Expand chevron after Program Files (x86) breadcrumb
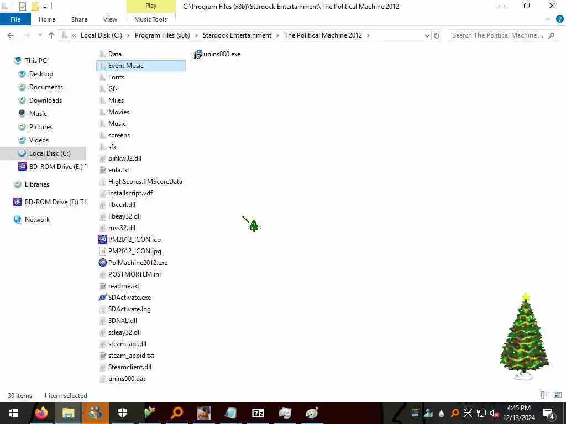Screen dimensions: 566x424 (x=196, y=35)
